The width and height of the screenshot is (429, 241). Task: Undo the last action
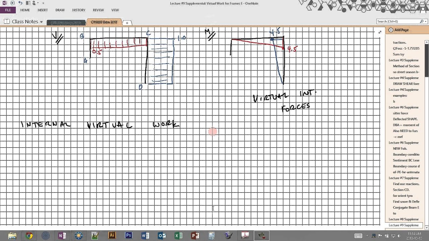[x=20, y=3]
